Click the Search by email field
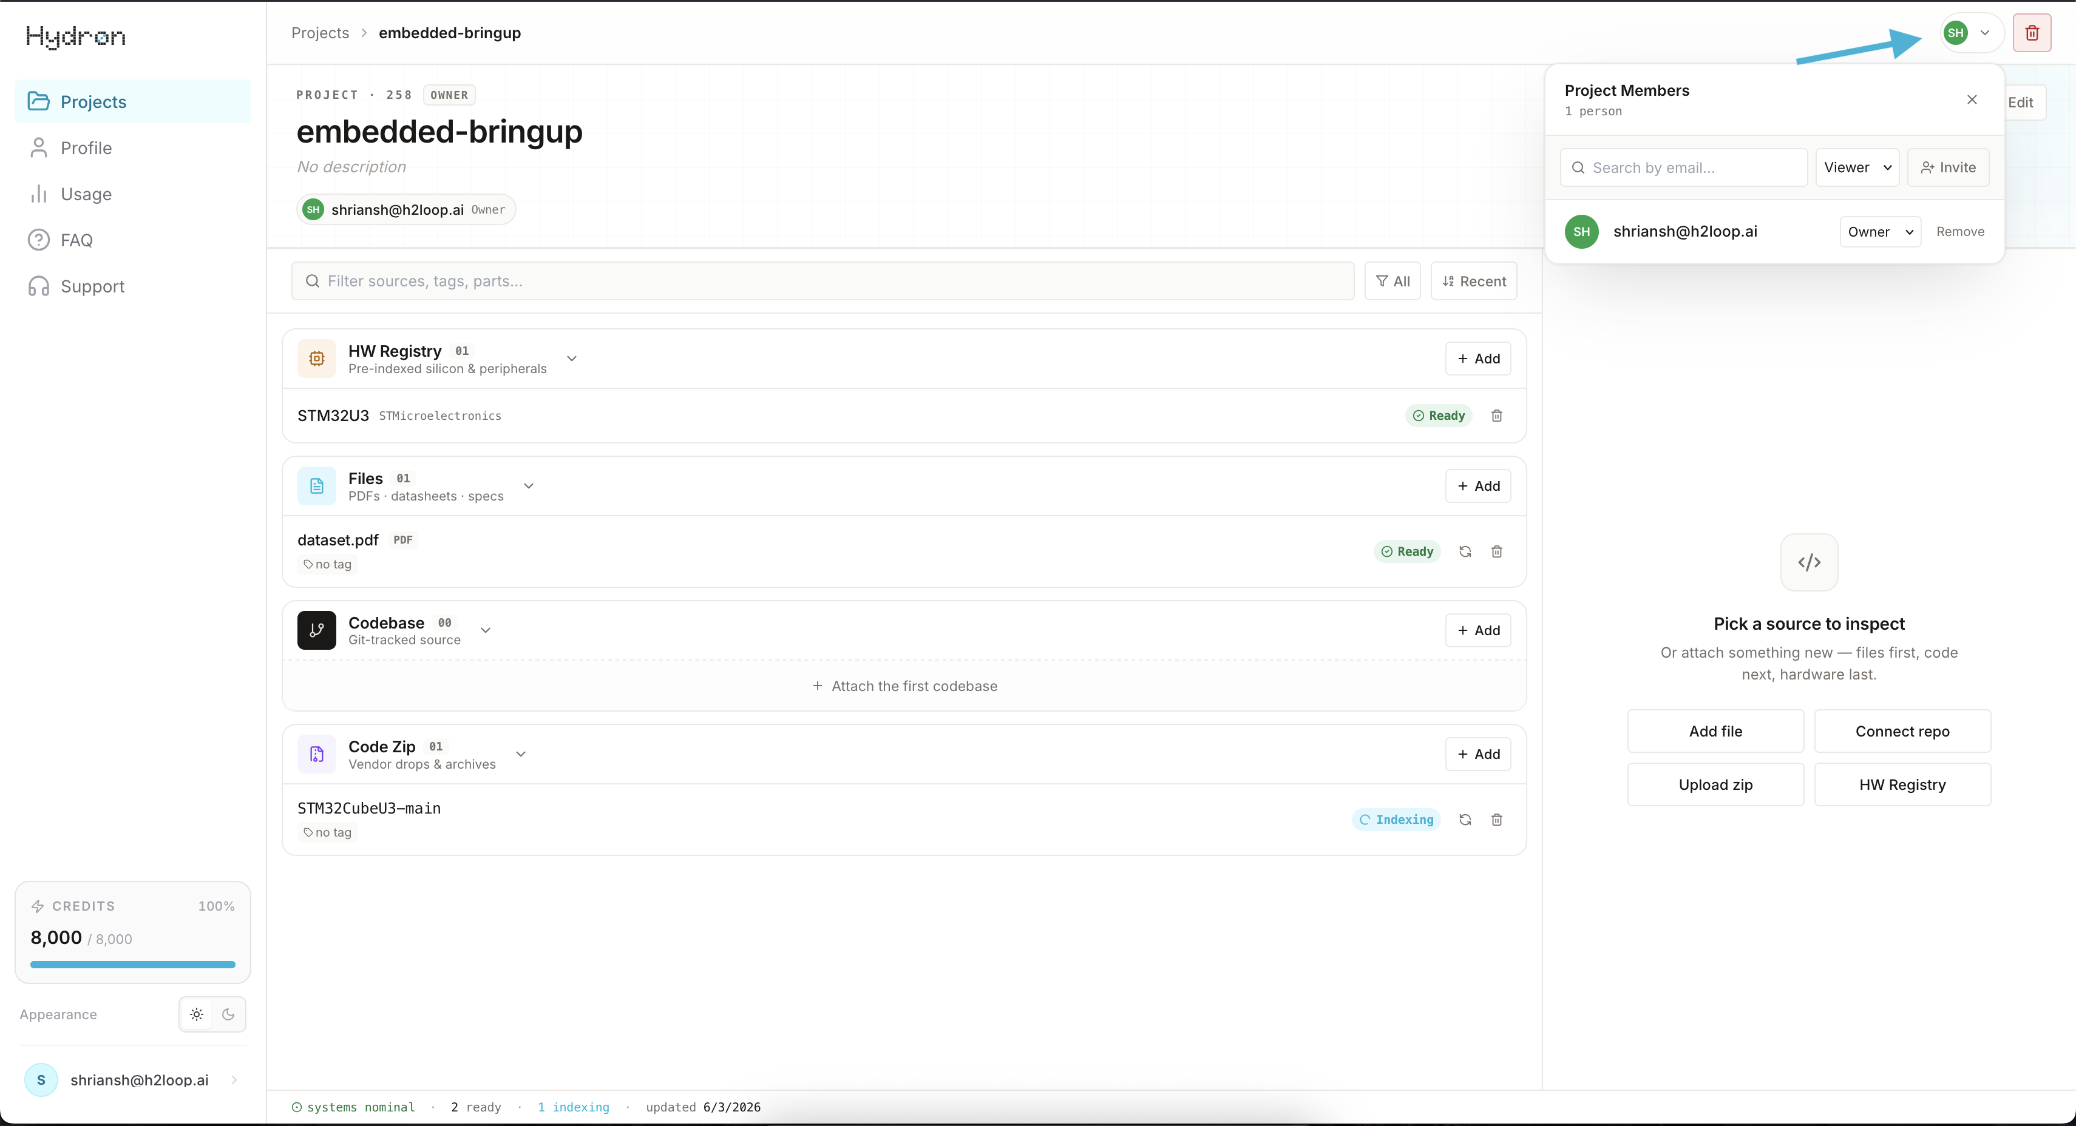 coord(1683,167)
